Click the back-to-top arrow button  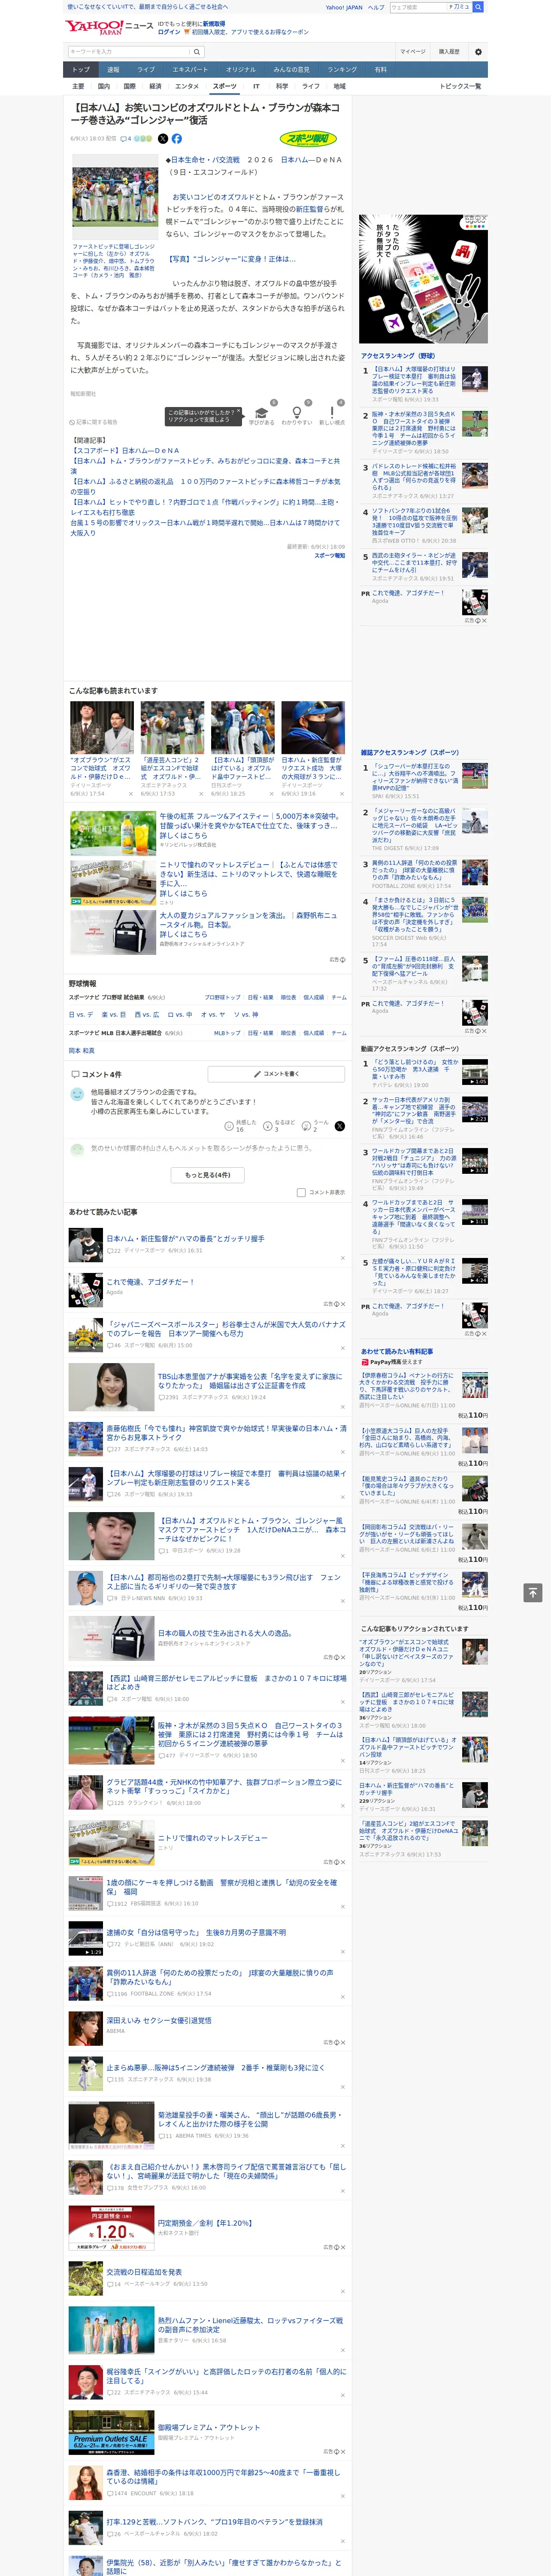(533, 1593)
